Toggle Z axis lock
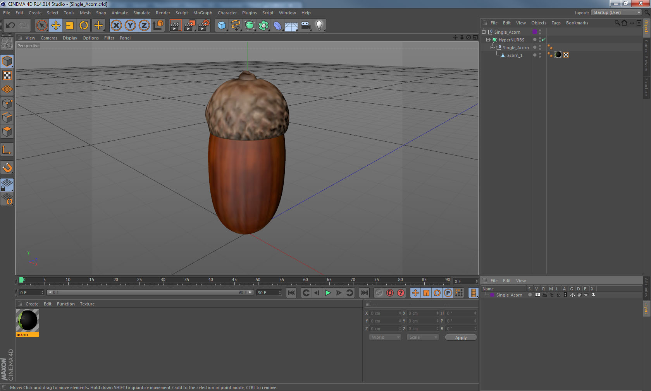The width and height of the screenshot is (651, 391). click(144, 26)
